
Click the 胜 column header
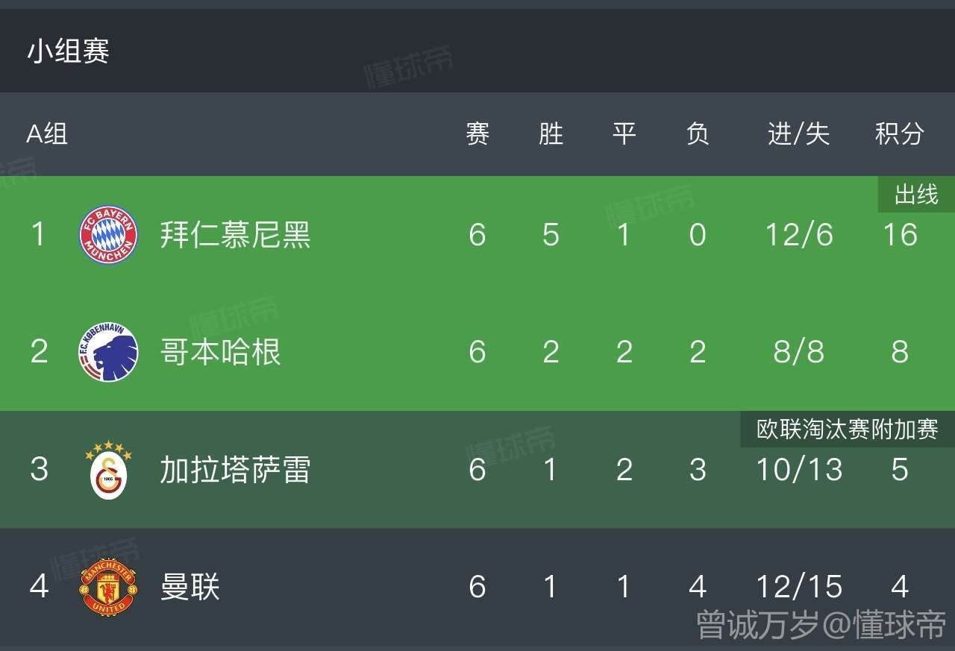click(551, 134)
